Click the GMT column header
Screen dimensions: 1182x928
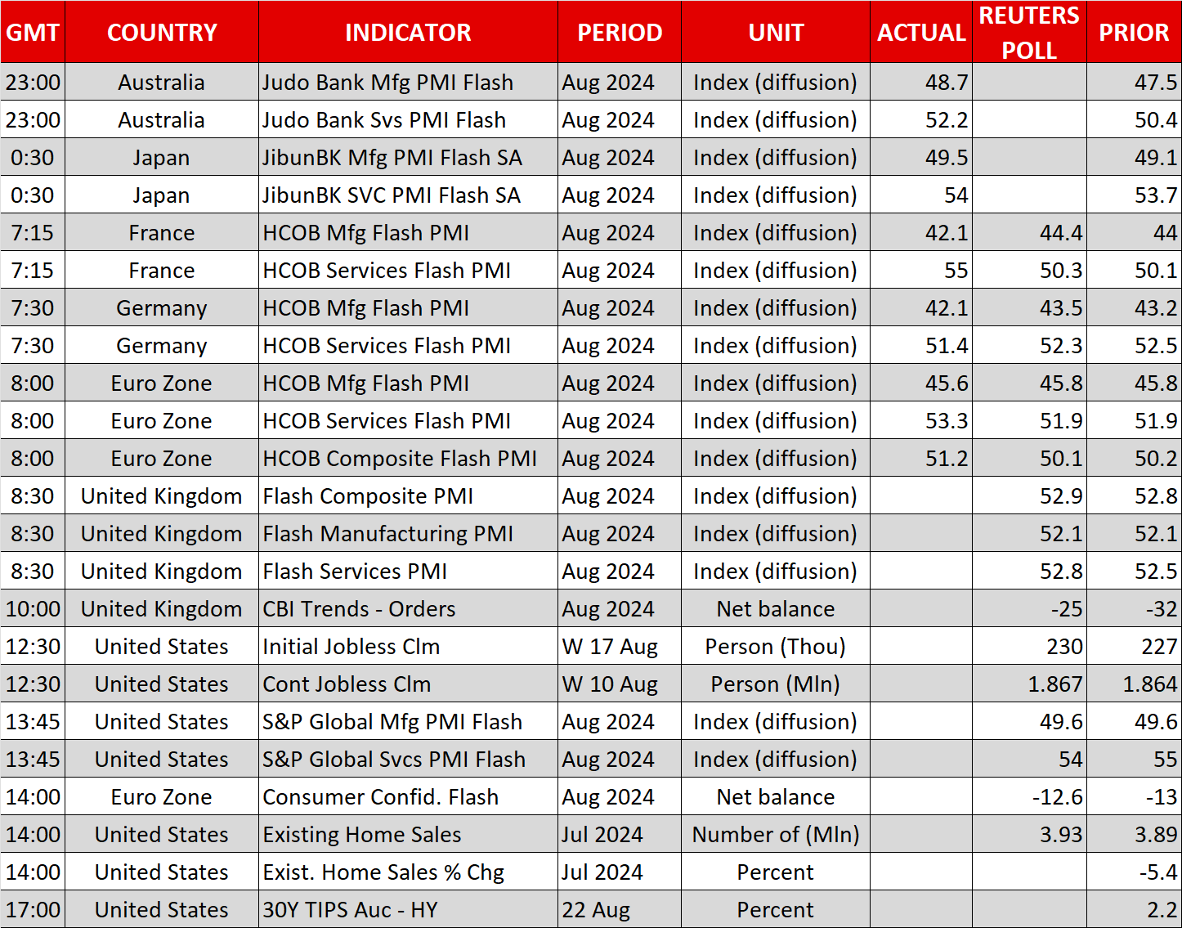pos(33,32)
